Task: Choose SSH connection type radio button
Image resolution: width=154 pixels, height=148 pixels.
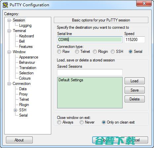Action: pos(113,52)
